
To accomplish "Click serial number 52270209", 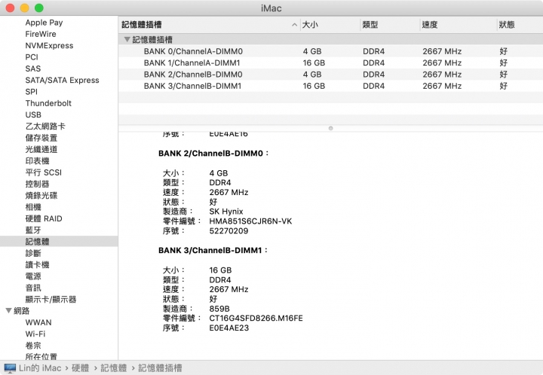I will (x=229, y=230).
